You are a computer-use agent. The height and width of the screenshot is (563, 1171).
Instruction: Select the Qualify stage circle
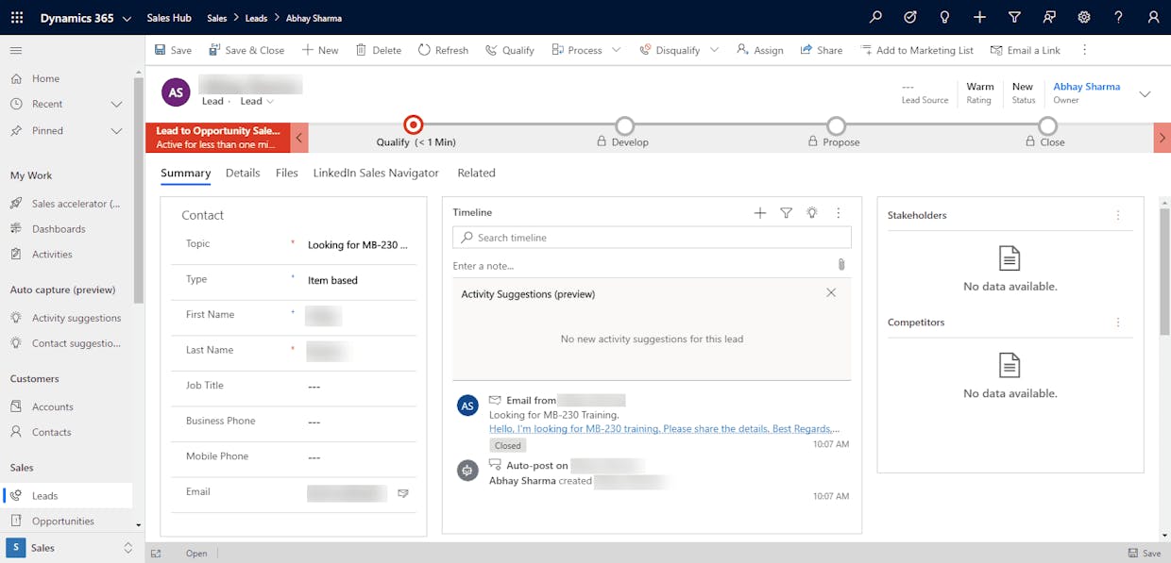pyautogui.click(x=413, y=124)
